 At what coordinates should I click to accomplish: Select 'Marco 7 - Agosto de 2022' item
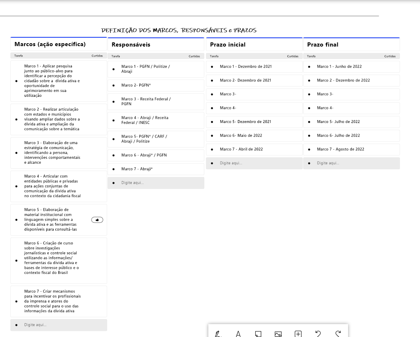click(340, 149)
